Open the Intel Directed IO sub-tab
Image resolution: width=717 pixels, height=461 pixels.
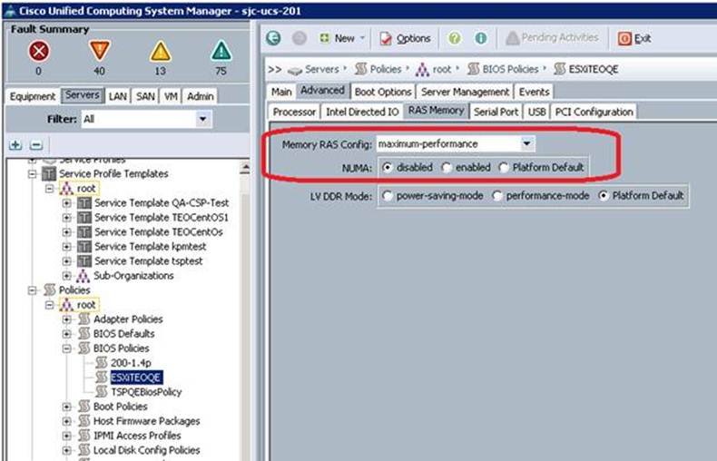(362, 112)
